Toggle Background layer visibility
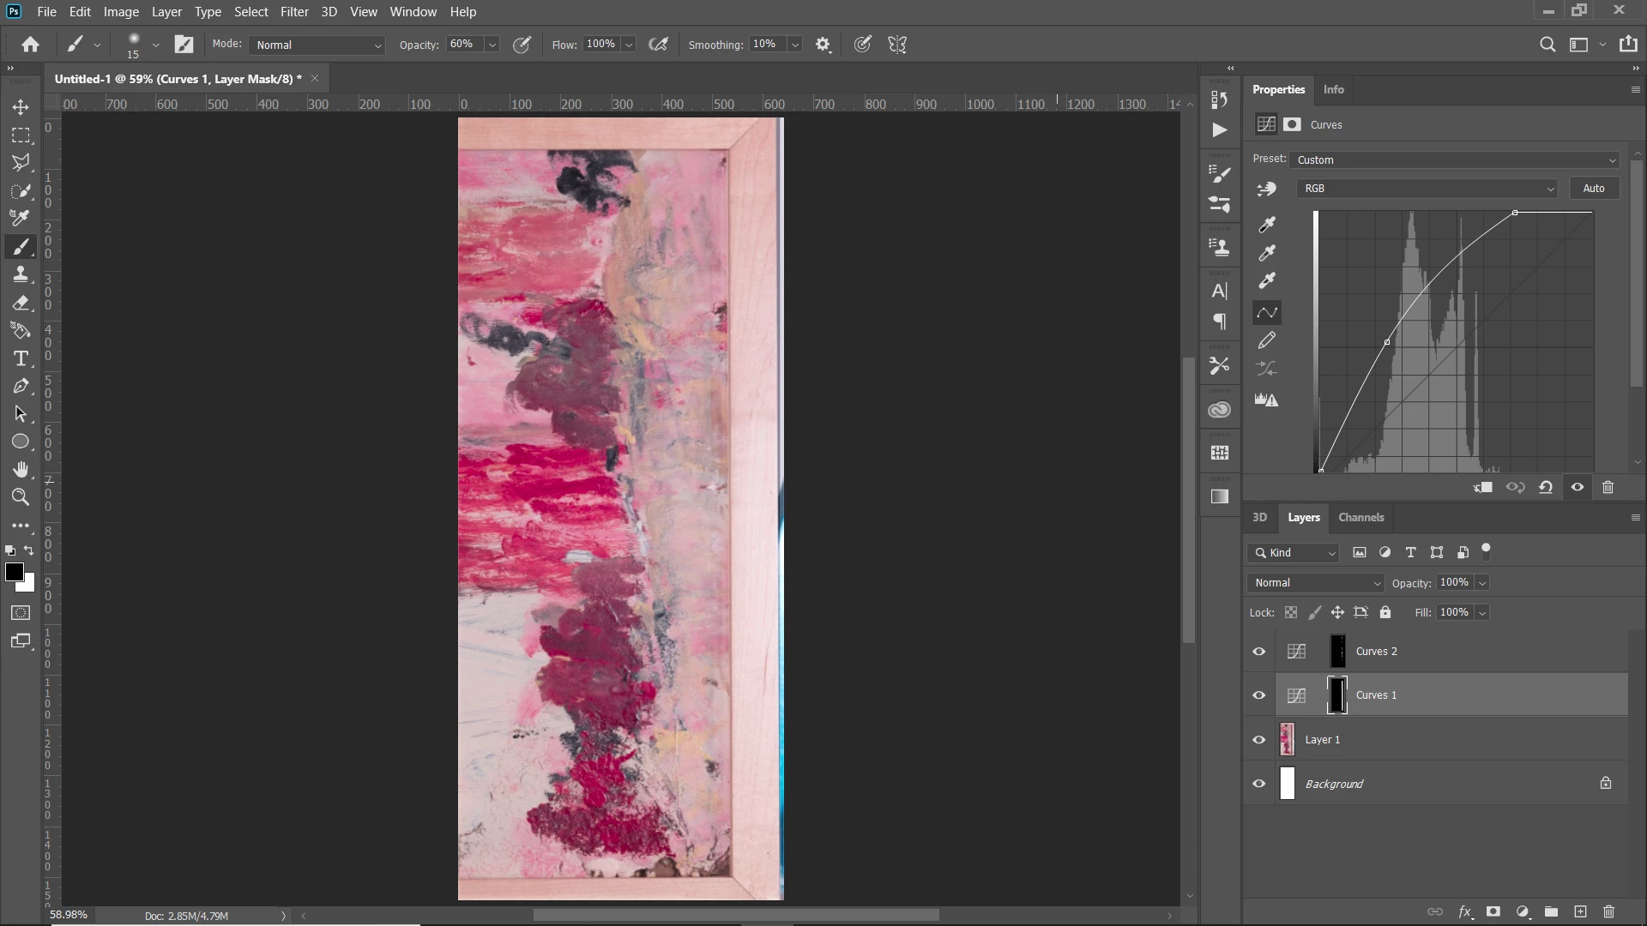 [1258, 784]
